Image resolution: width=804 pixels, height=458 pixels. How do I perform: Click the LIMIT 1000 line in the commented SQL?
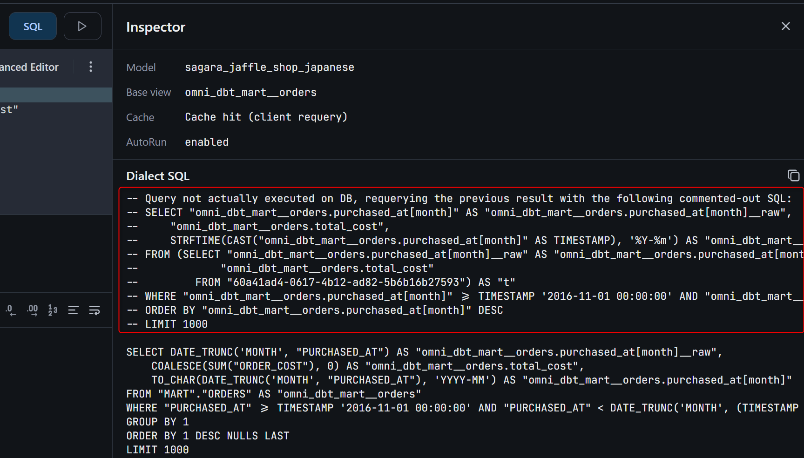176,324
